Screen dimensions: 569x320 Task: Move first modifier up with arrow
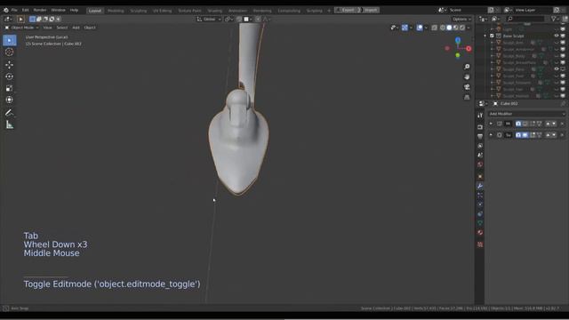tap(548, 124)
